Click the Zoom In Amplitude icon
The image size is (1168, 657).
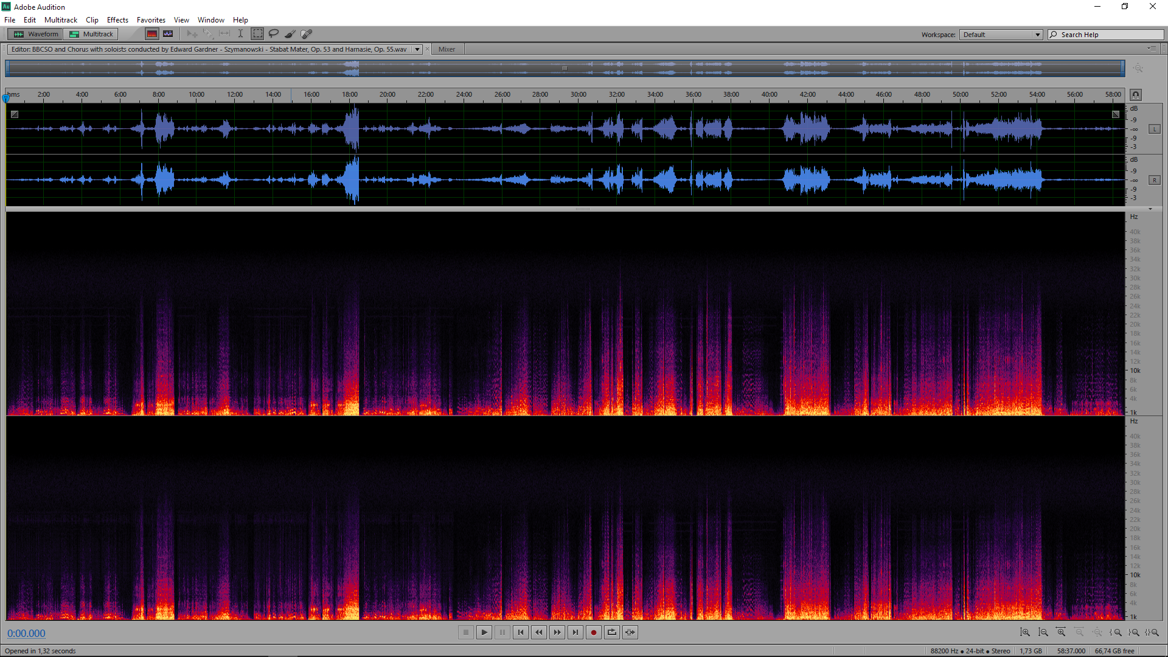point(1025,633)
